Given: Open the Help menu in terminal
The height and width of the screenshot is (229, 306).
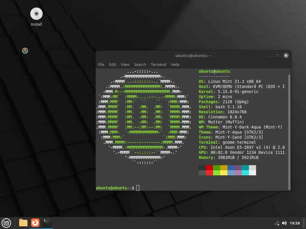Looking at the screenshot, I should 175,64.
